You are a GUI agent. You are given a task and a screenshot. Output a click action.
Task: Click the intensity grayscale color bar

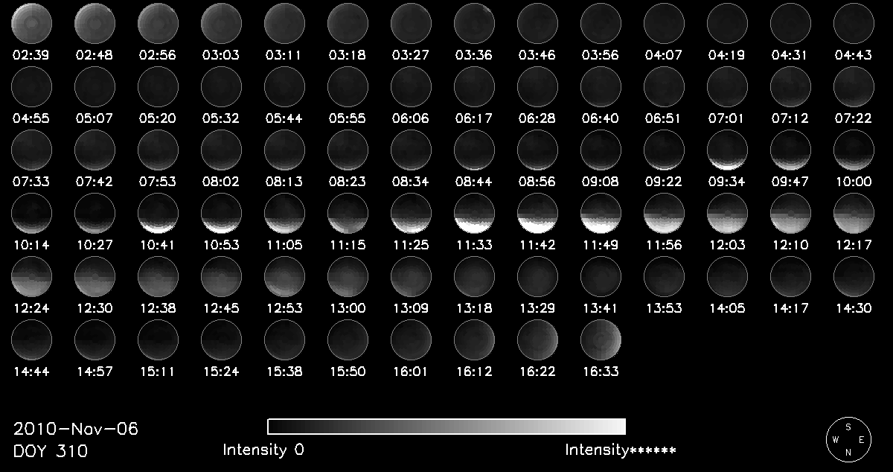pyautogui.click(x=446, y=427)
